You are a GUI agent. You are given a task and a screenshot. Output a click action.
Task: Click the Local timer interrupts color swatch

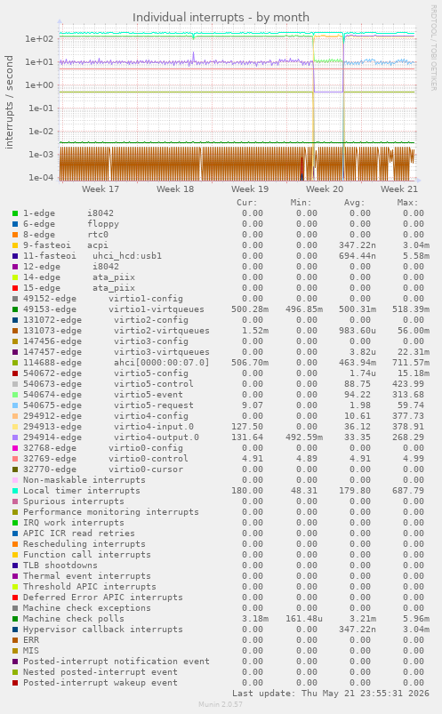[15, 491]
